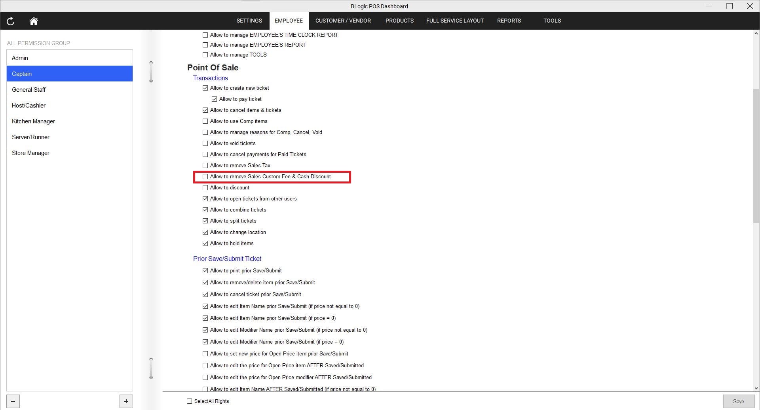Uncheck 'Allow to pay ticket'

click(x=214, y=99)
